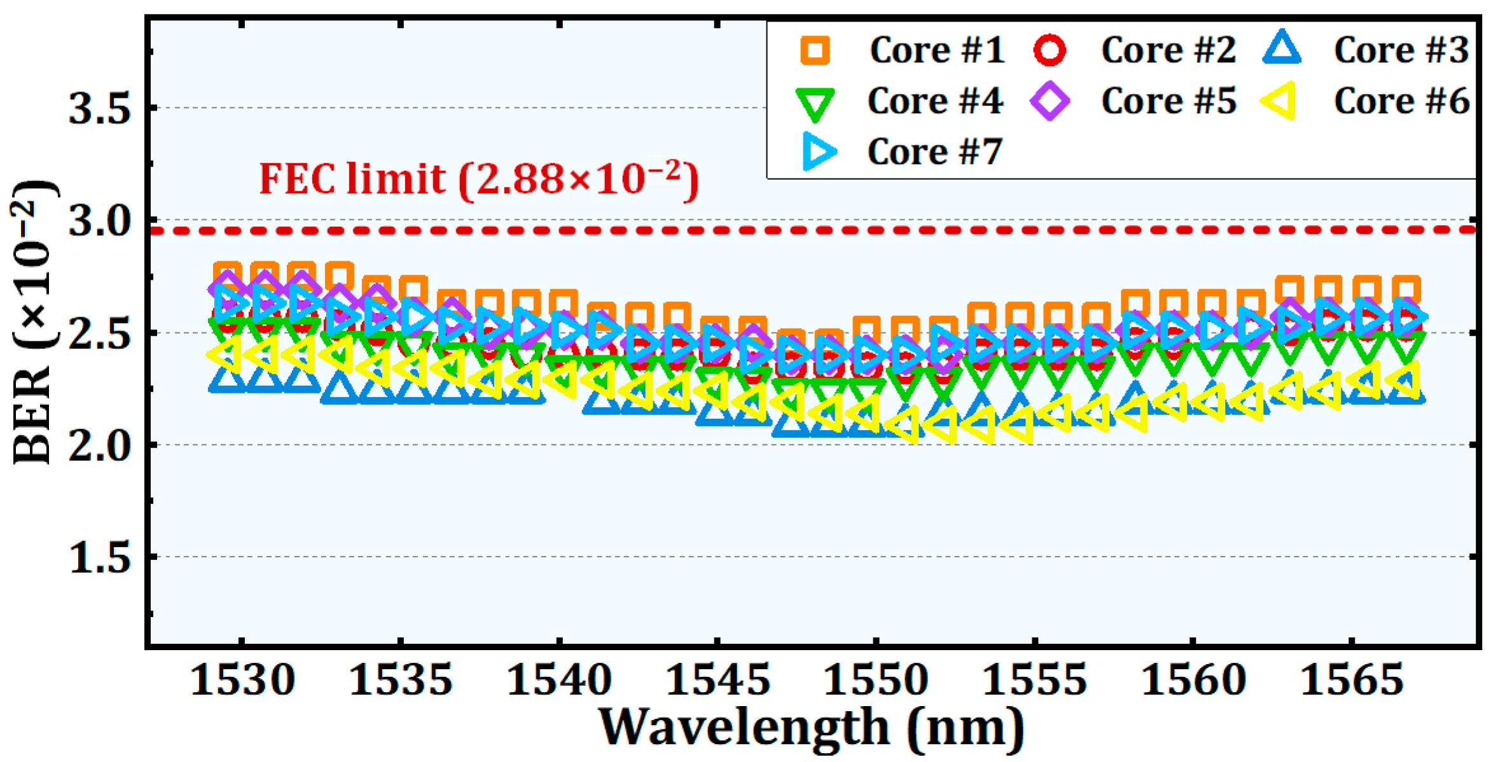The image size is (1491, 762).
Task: Click the cyan right-triangle Core #7 legend marker
Action: [x=819, y=152]
